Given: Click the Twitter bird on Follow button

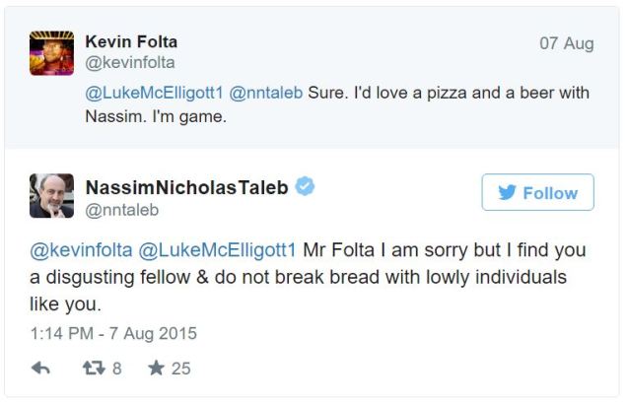Looking at the screenshot, I should click(x=508, y=193).
